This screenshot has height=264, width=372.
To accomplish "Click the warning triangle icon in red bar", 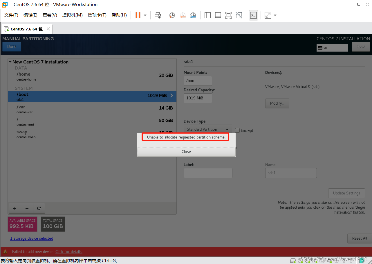I will coord(5,252).
